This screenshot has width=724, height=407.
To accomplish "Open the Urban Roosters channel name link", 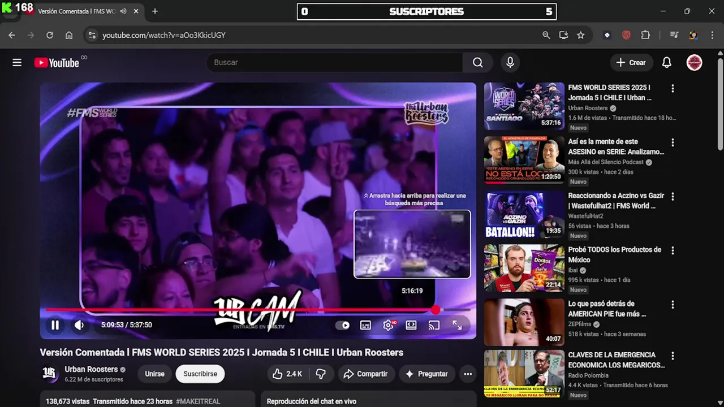I will [x=91, y=369].
